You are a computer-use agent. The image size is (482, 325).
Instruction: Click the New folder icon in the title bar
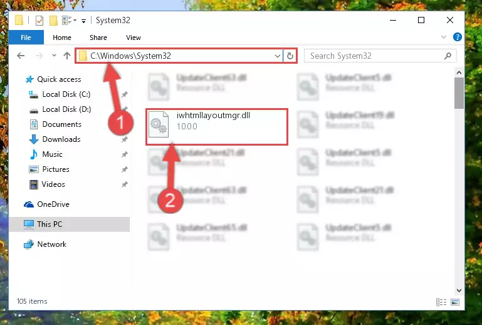click(53, 21)
